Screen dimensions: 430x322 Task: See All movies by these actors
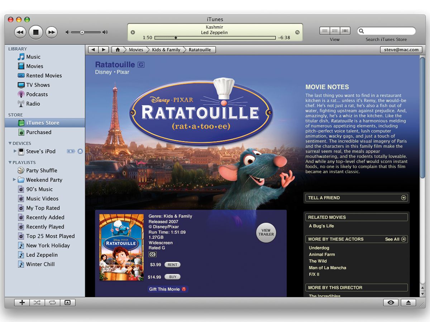click(396, 239)
